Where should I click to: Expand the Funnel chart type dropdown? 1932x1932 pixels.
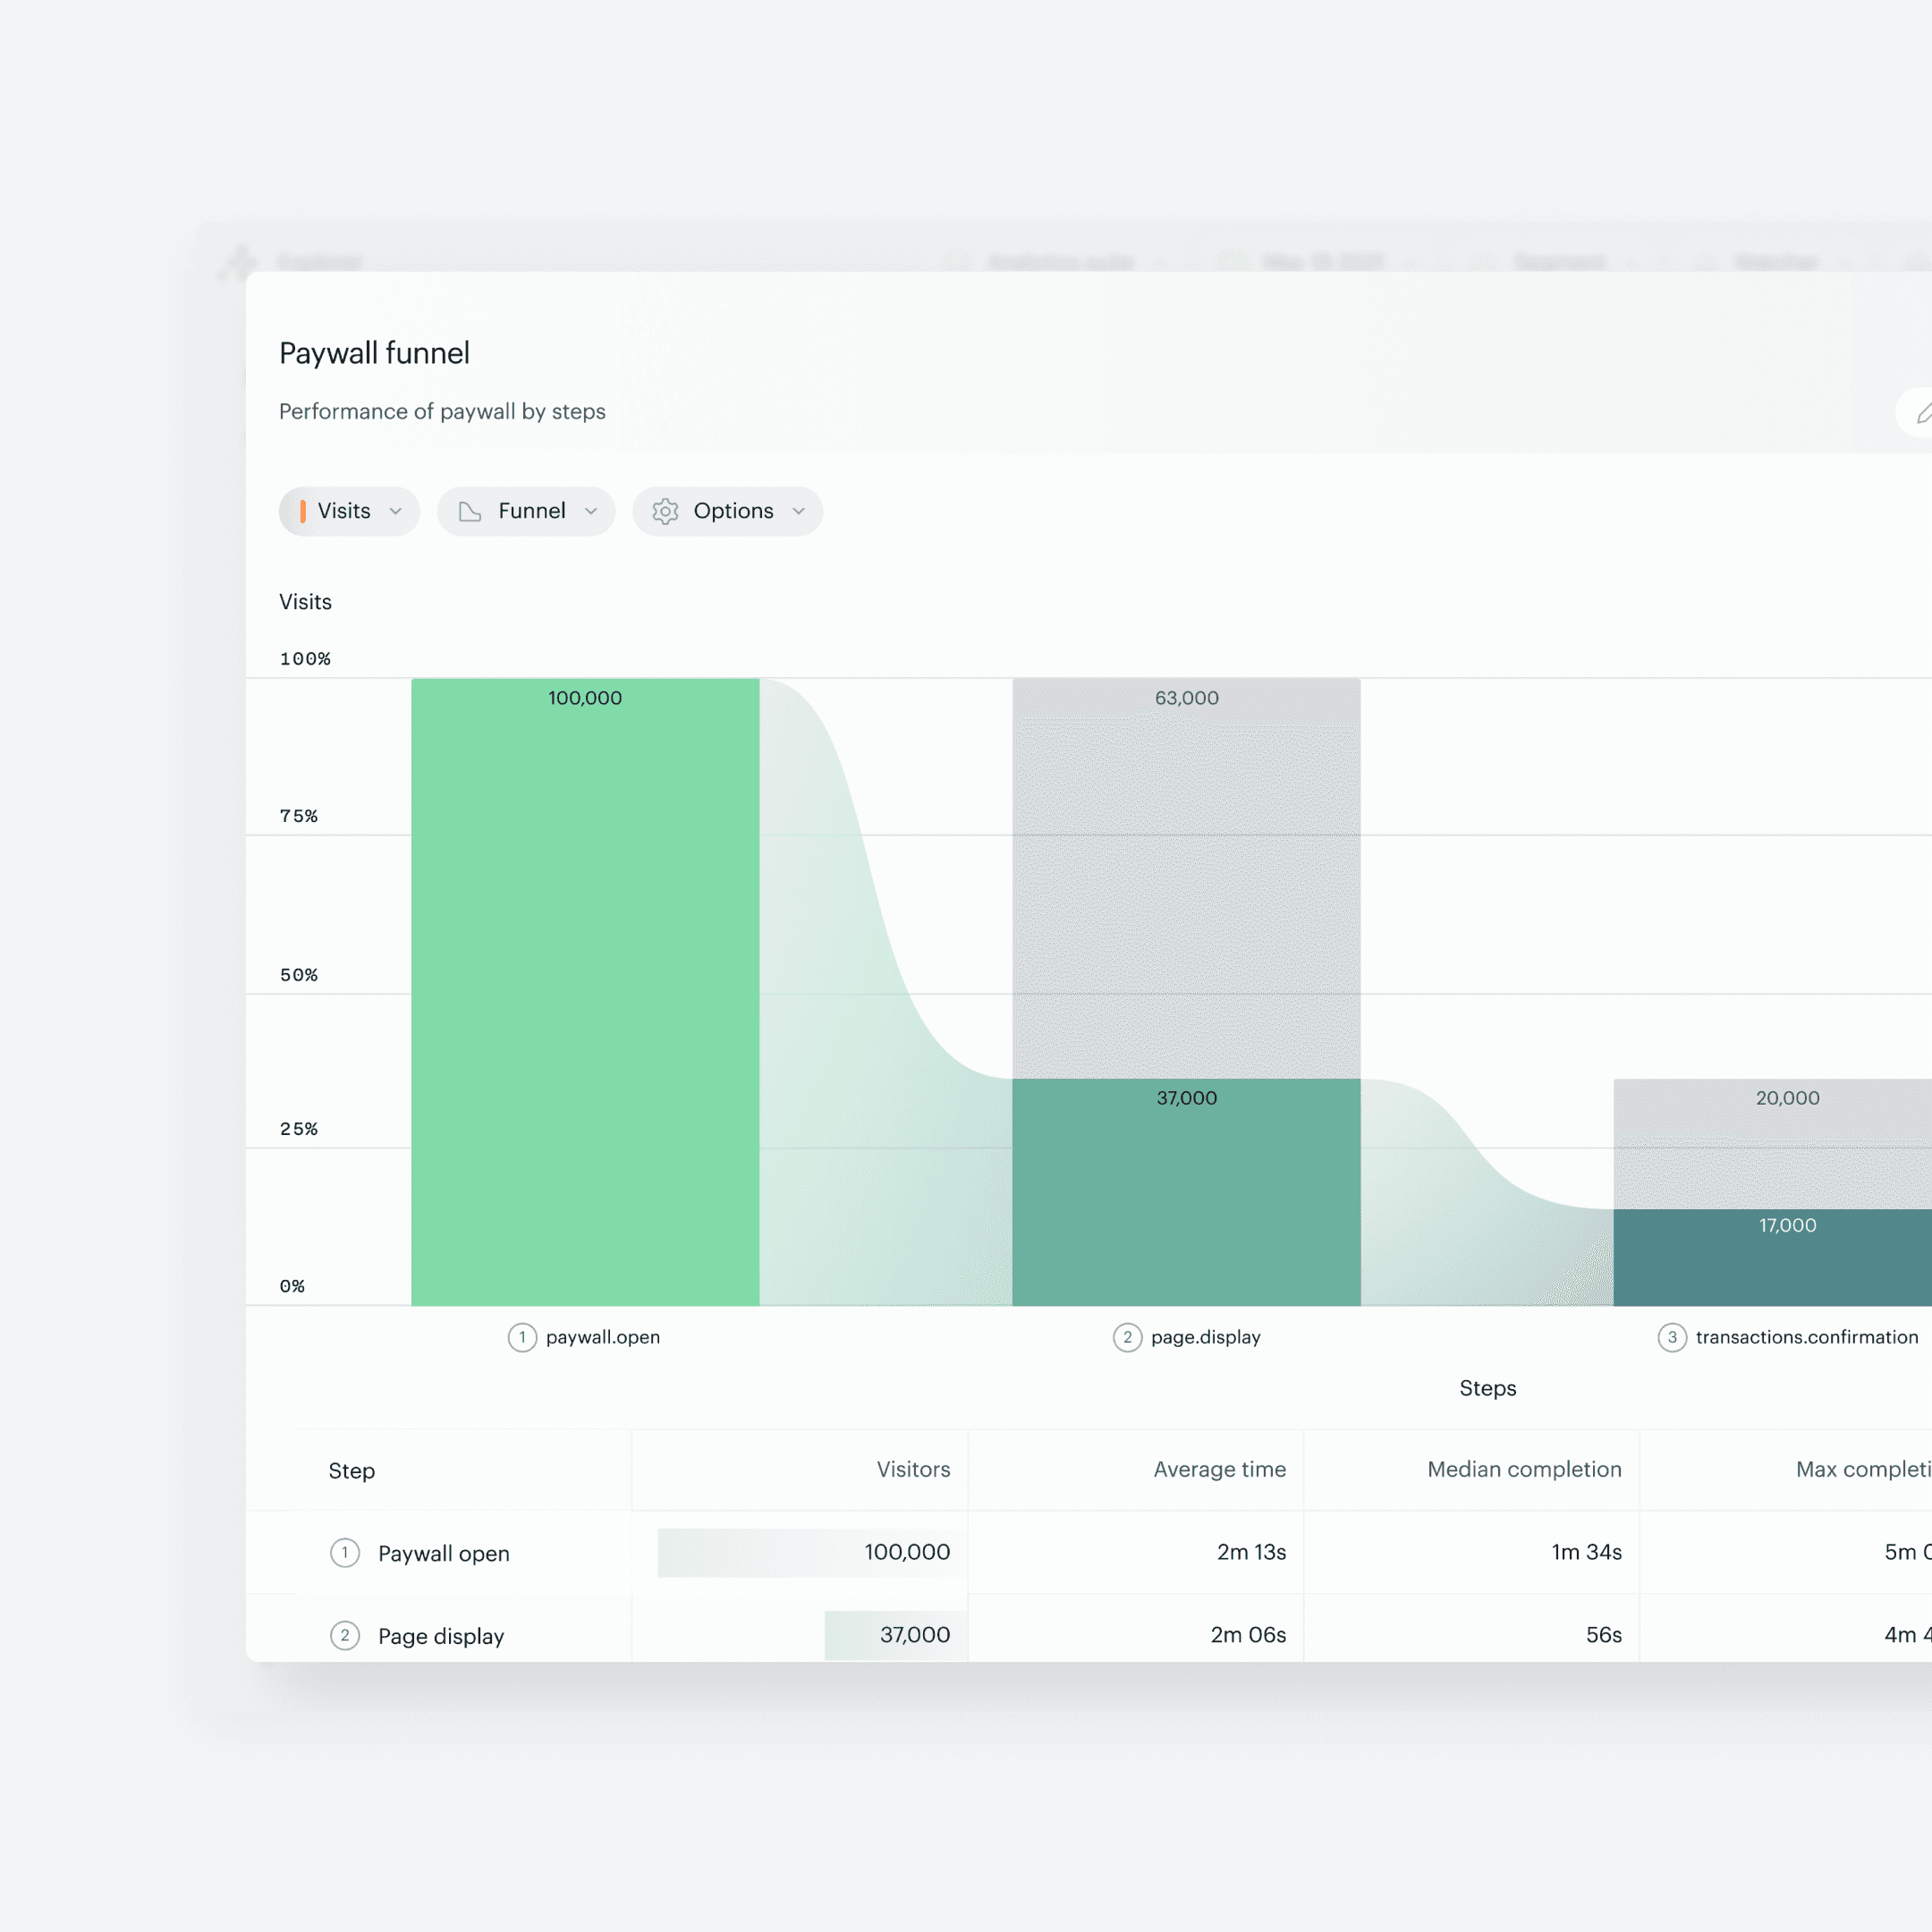tap(590, 512)
